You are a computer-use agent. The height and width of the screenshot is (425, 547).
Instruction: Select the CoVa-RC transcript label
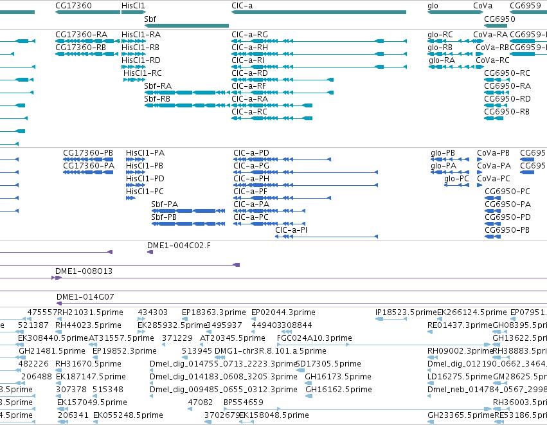pos(492,60)
